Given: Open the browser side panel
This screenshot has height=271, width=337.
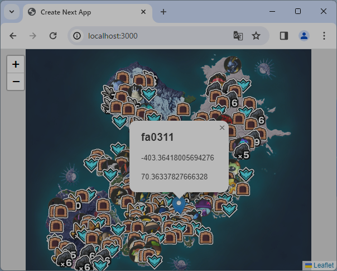Looking at the screenshot, I should coord(284,36).
